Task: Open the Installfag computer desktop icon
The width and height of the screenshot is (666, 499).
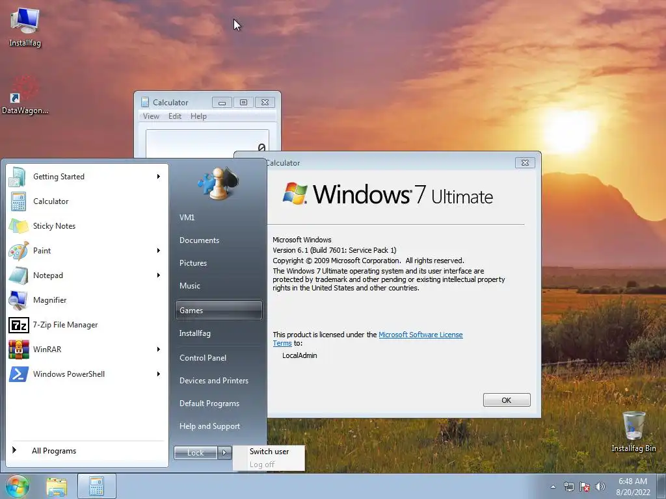Action: (x=25, y=27)
